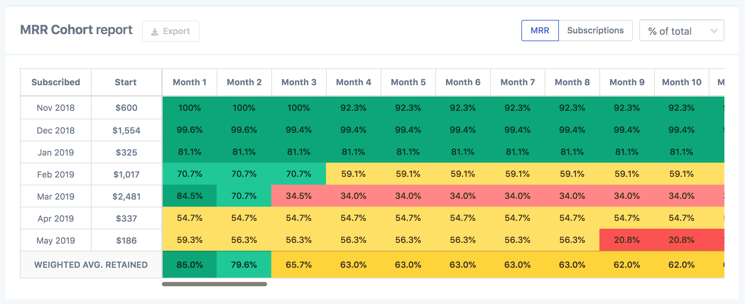
Task: Click the horizontal table scrollbar
Action: pyautogui.click(x=214, y=284)
